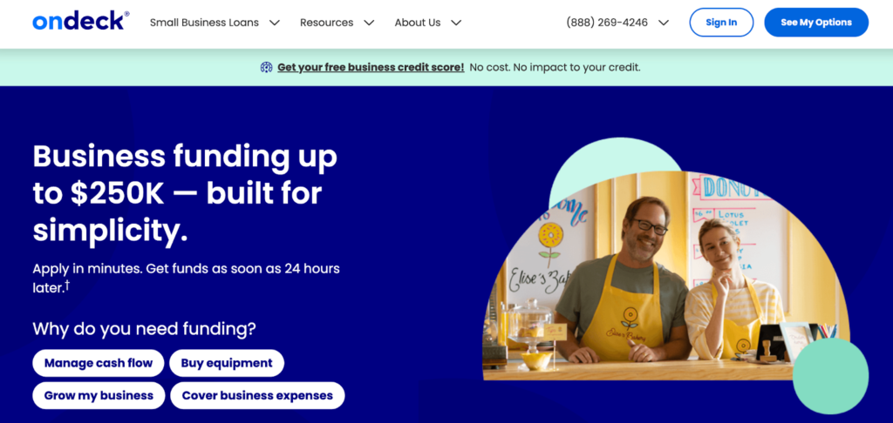This screenshot has width=893, height=423.
Task: Expand the About Us chevron arrow
Action: pyautogui.click(x=455, y=23)
